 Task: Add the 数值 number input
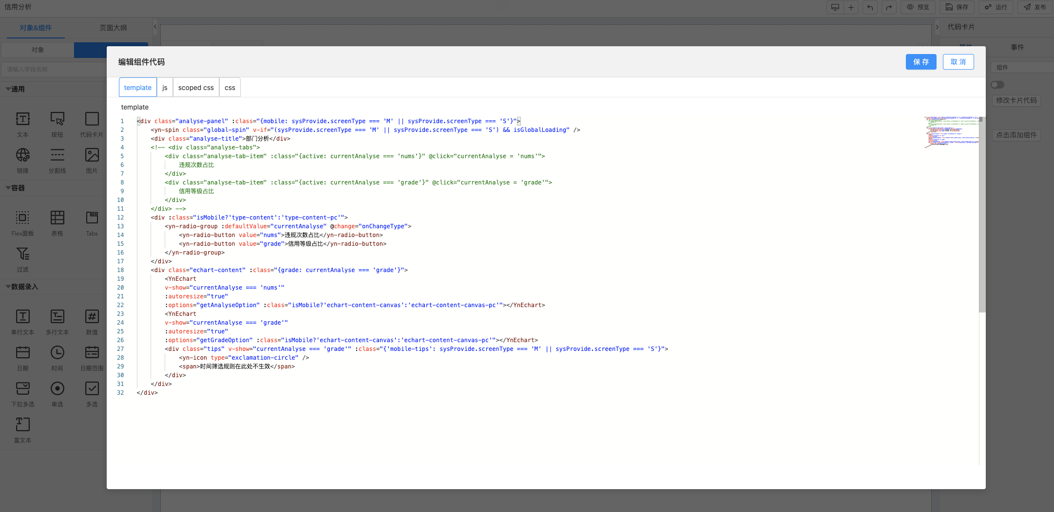click(92, 322)
